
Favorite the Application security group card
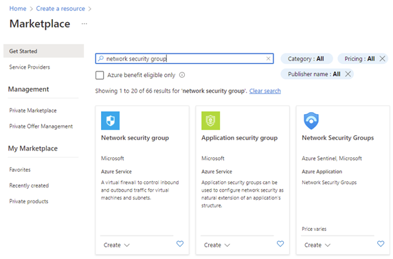pos(280,244)
